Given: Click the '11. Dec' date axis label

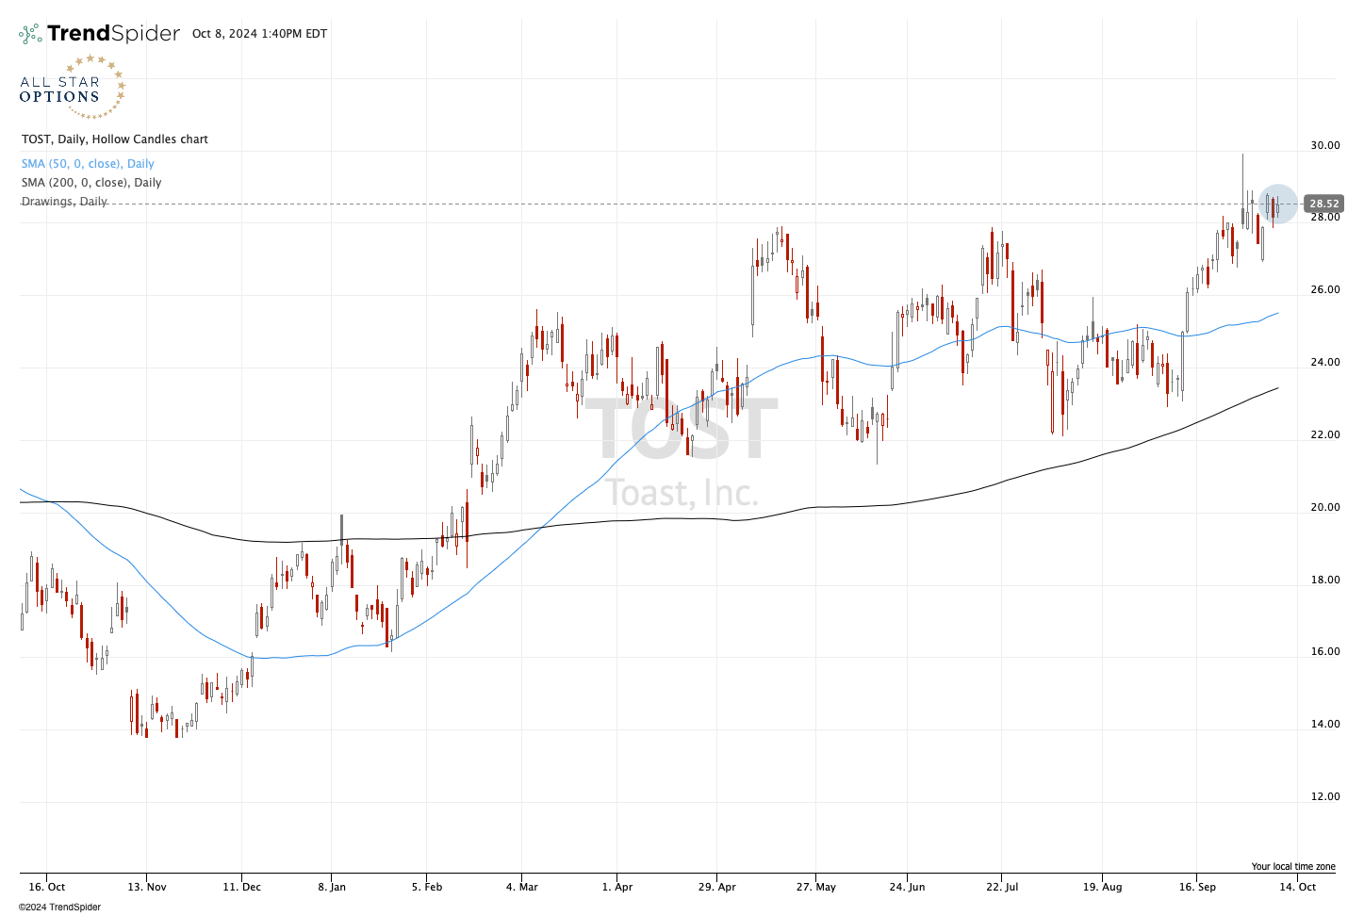Looking at the screenshot, I should (x=242, y=887).
